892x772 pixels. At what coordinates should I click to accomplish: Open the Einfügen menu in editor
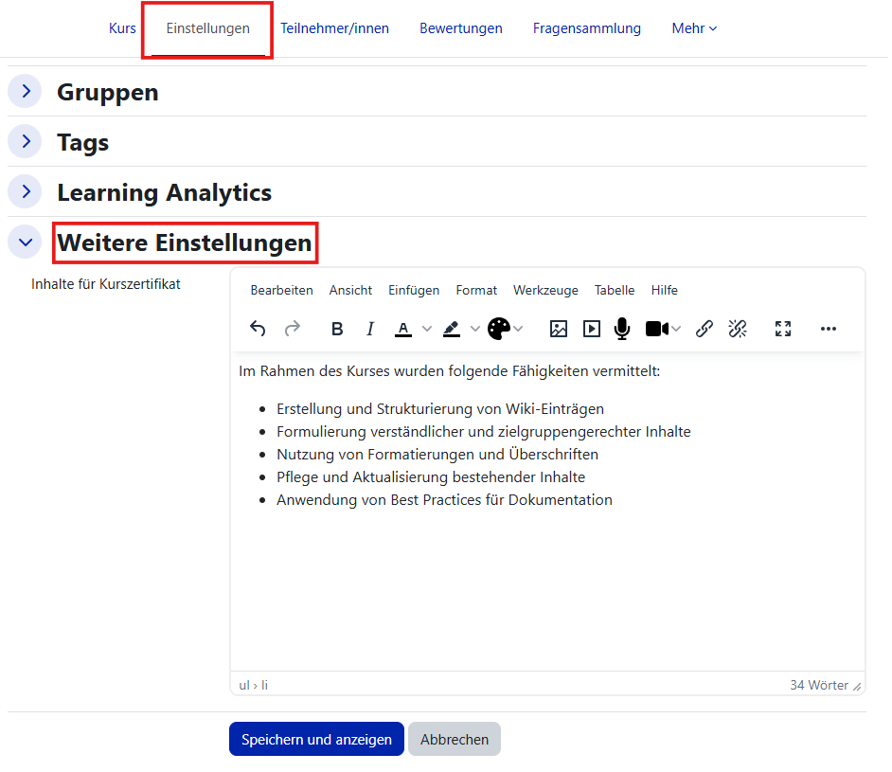tap(413, 291)
